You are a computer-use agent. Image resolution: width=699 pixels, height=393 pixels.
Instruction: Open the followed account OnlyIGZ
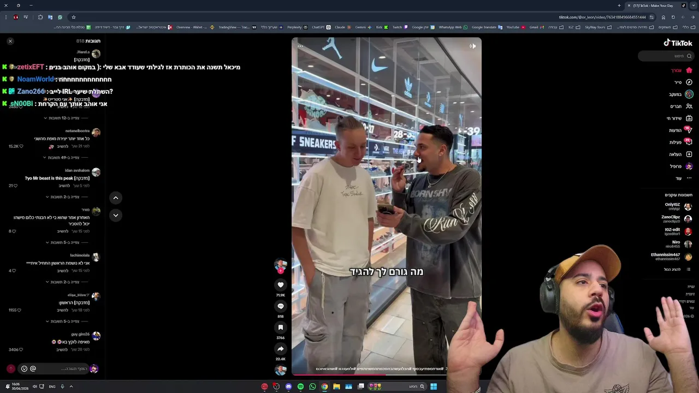pos(678,206)
